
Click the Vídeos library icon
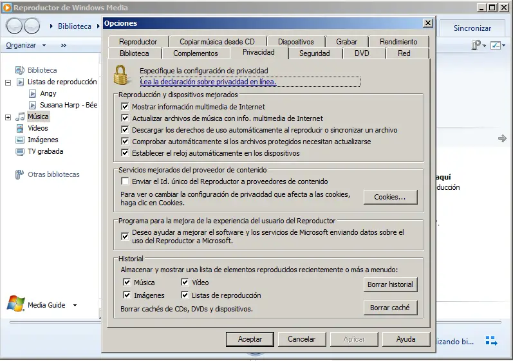[20, 128]
